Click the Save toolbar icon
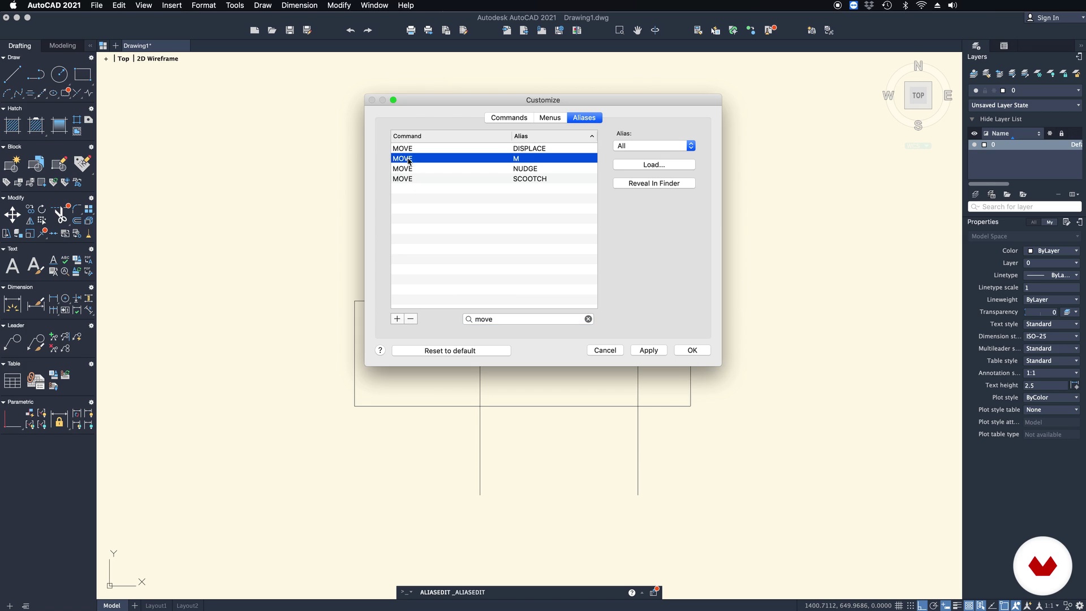Screen dimensions: 1086x611 (290, 31)
